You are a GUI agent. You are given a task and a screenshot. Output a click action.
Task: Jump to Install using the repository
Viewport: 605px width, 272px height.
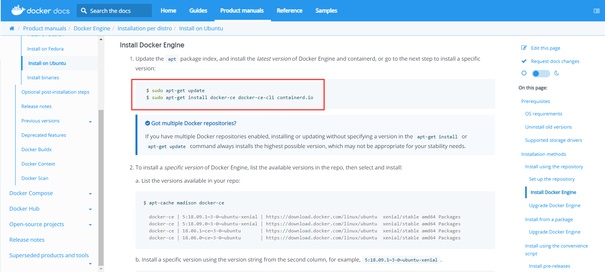[x=554, y=167]
